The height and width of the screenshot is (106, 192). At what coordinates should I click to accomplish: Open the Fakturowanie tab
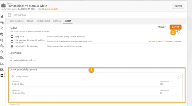(43, 21)
